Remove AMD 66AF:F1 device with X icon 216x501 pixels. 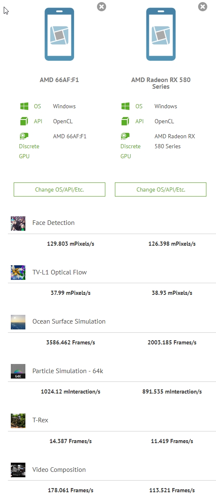(101, 6)
